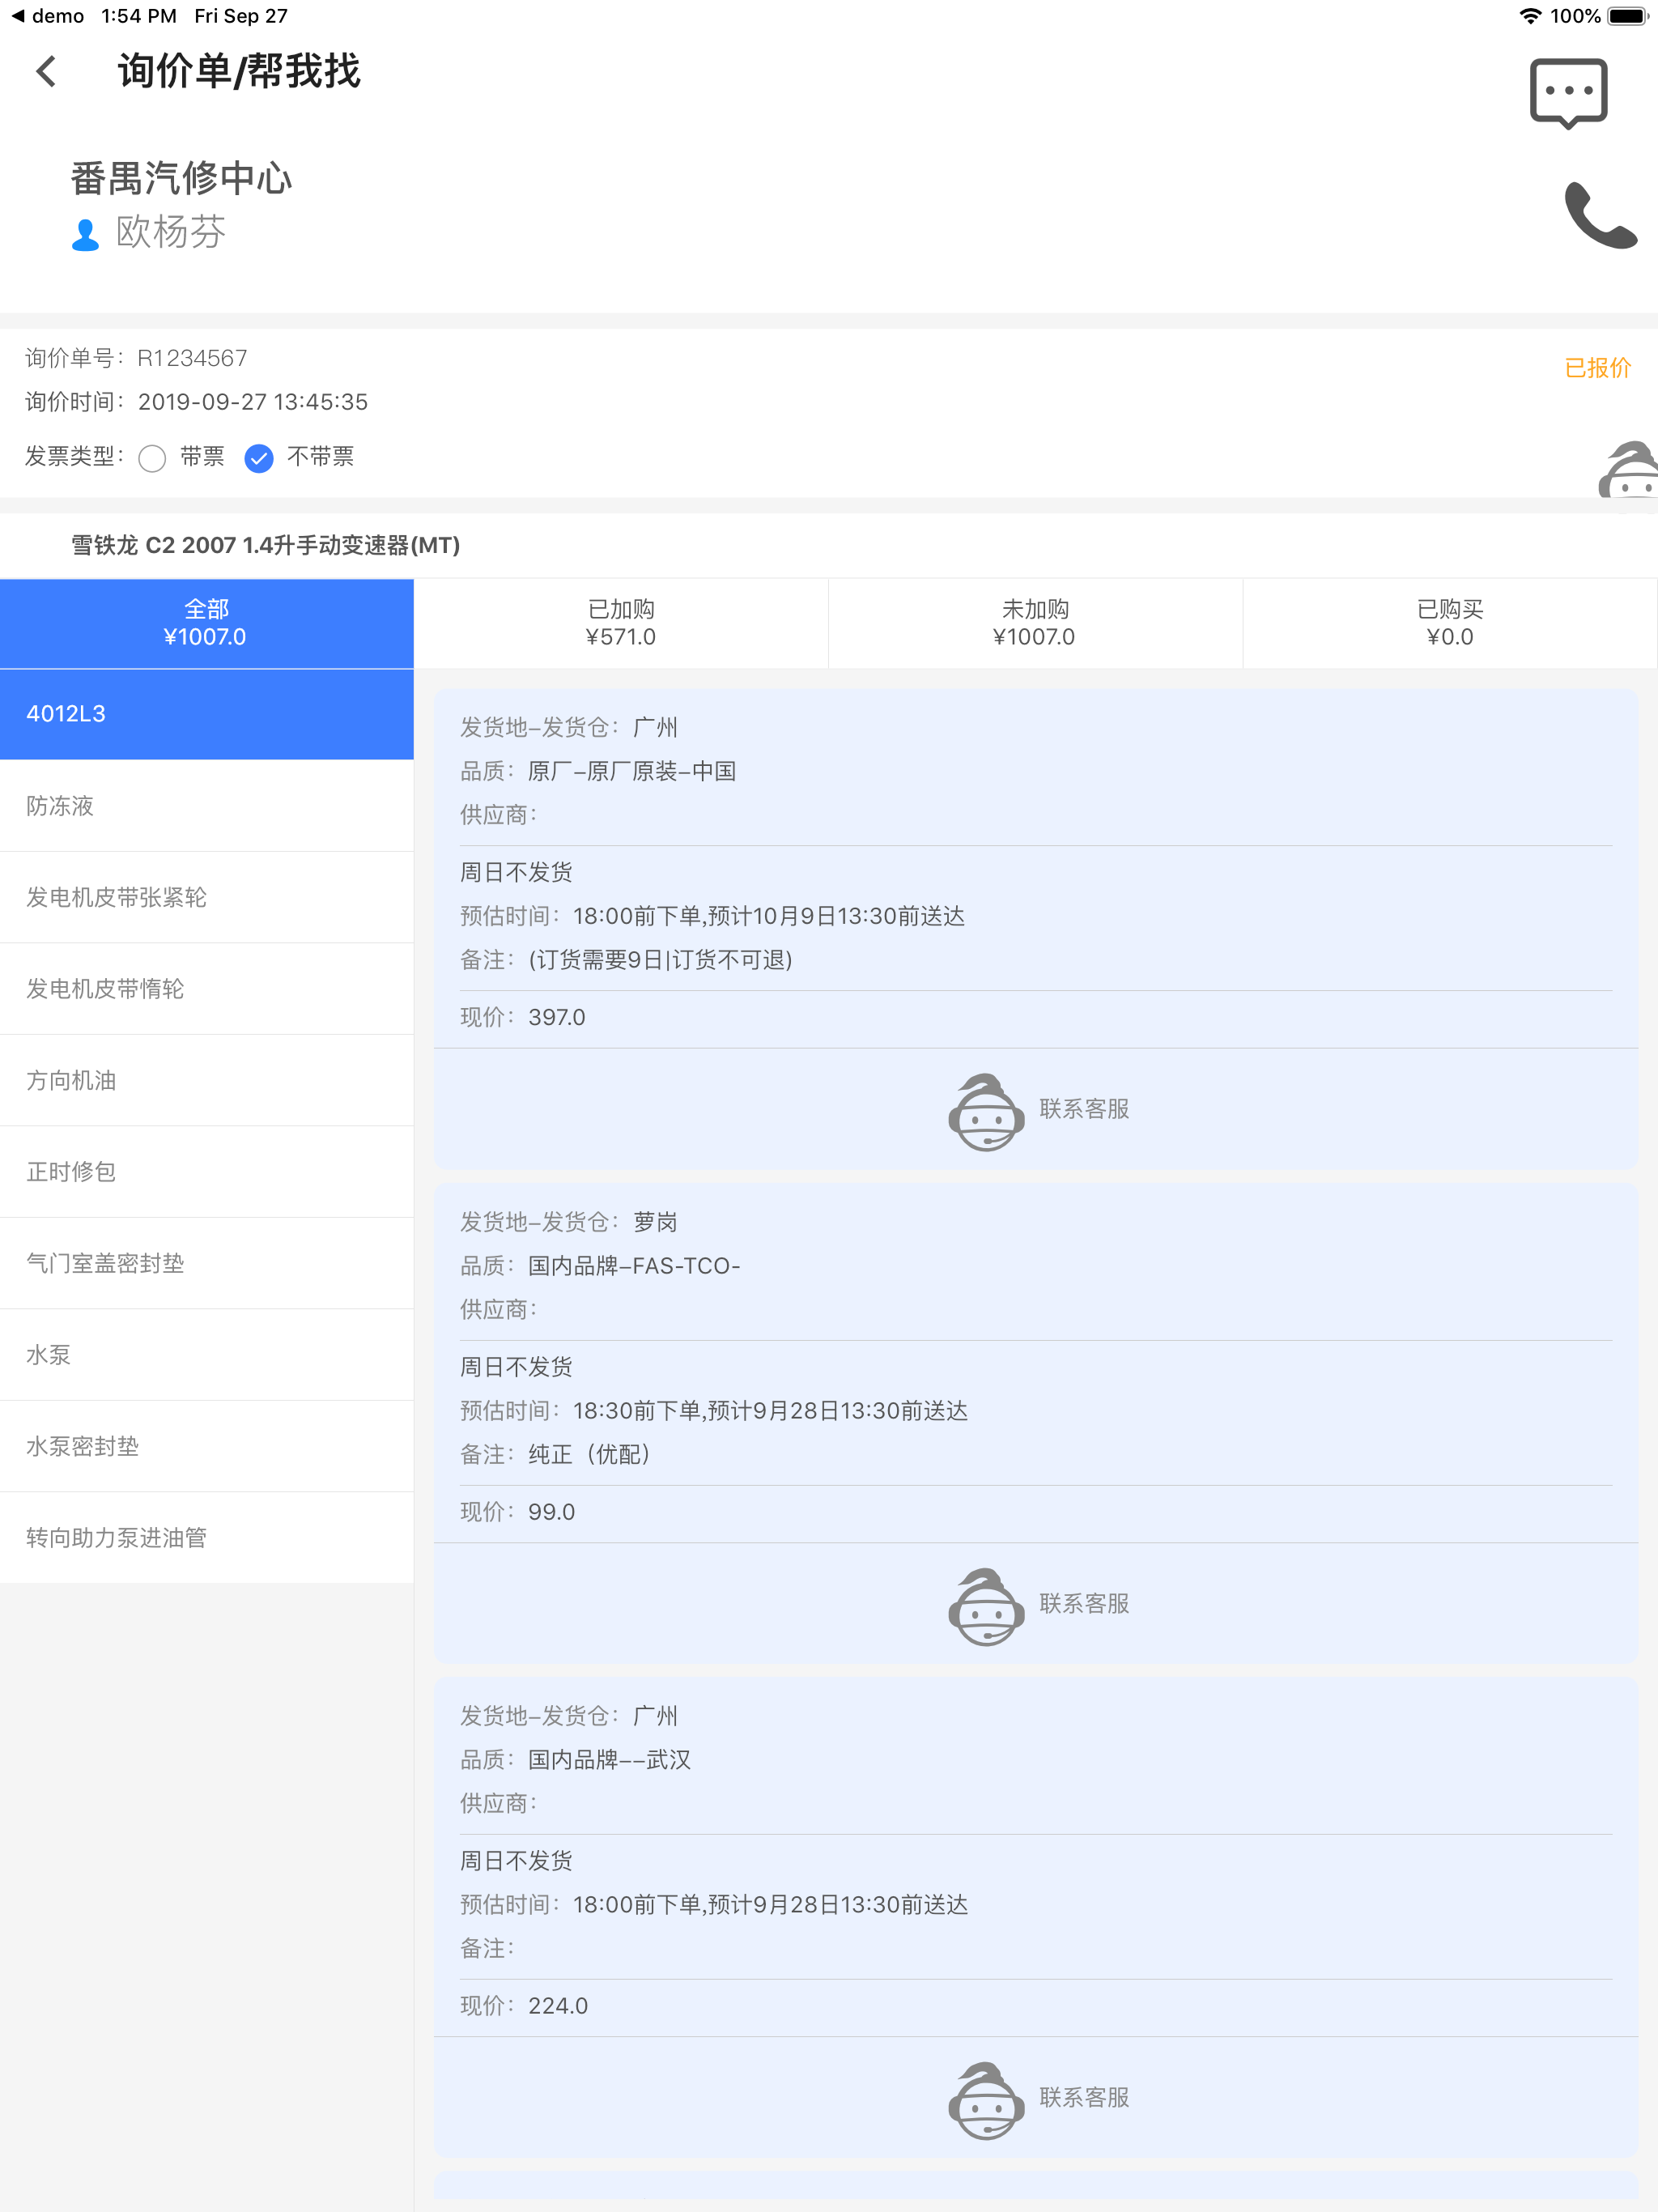Return to demo app via status bar

pos(47,16)
